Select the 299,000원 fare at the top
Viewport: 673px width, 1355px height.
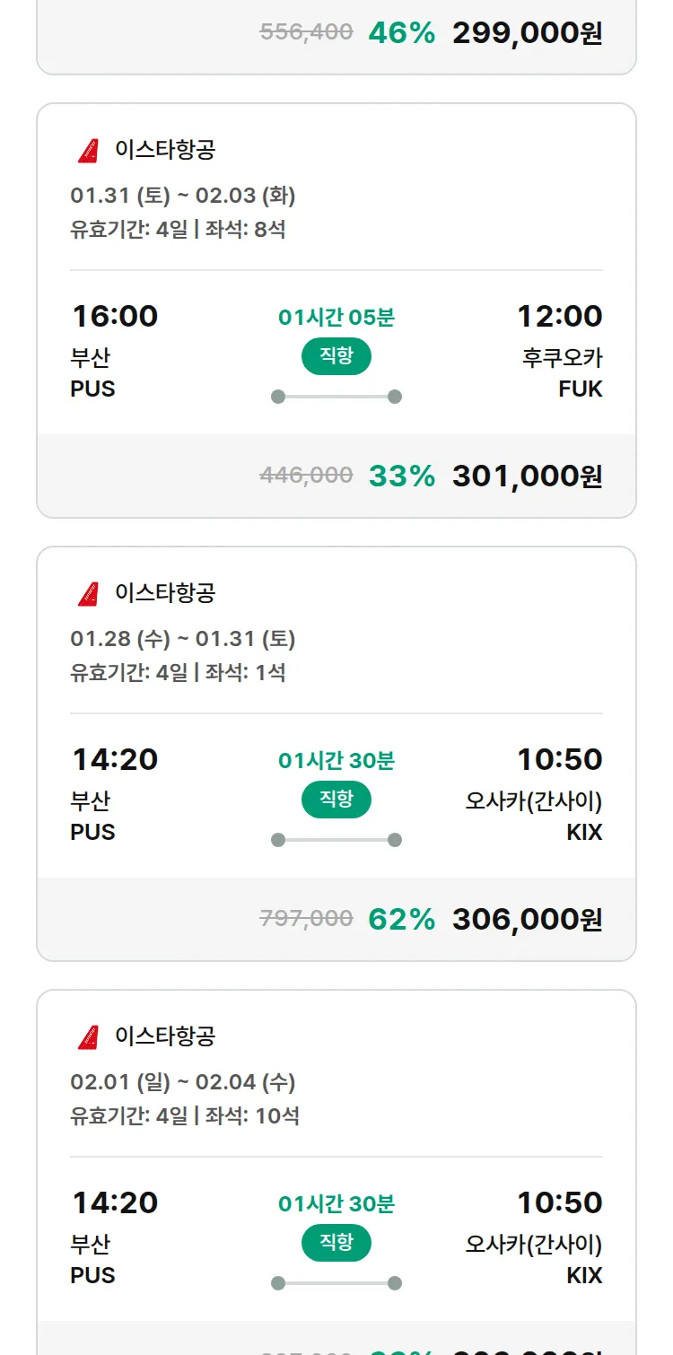[x=527, y=33]
